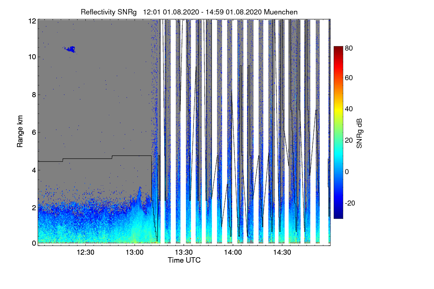Click the colorbar tick label '20'
The width and height of the screenshot is (434, 289).
coord(349,141)
